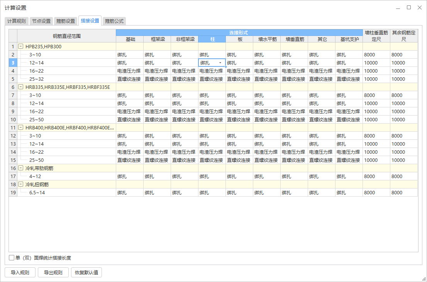The width and height of the screenshot is (427, 282).
Task: Minimize the 计算设置 window
Action: click(x=398, y=8)
